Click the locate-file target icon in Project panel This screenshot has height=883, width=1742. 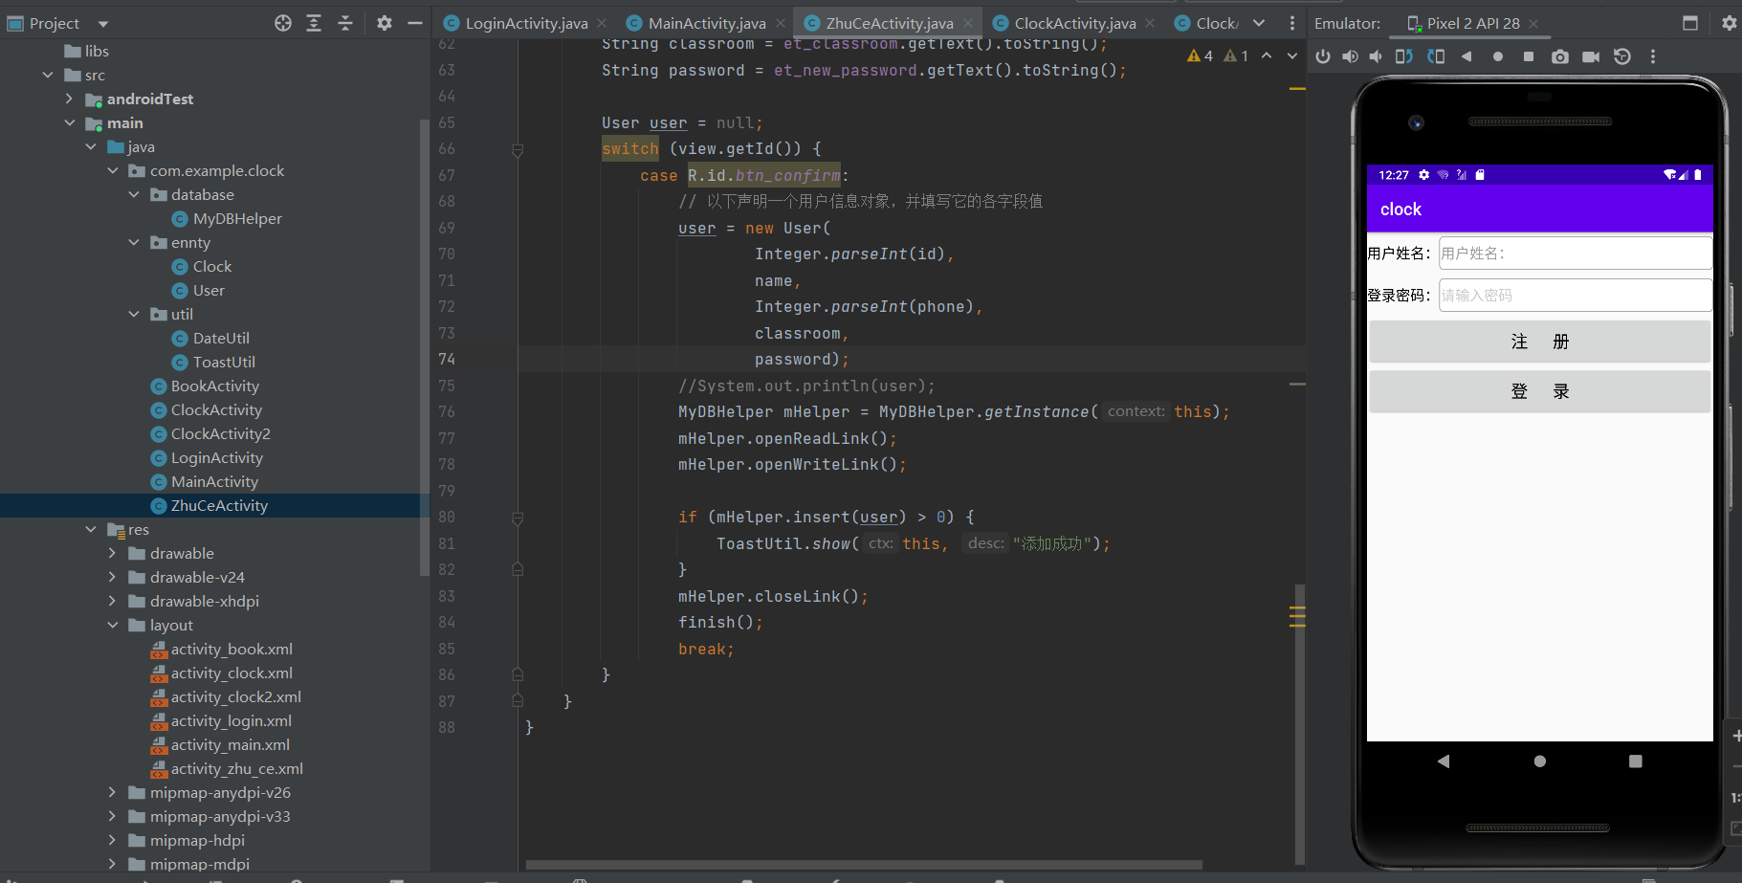[283, 23]
